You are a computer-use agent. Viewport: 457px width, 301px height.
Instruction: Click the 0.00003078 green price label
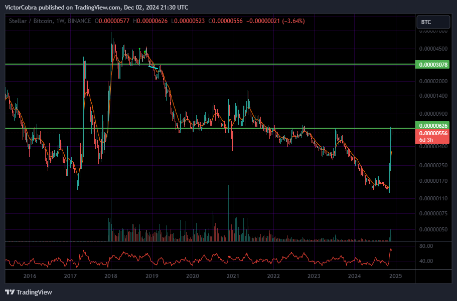[432, 64]
